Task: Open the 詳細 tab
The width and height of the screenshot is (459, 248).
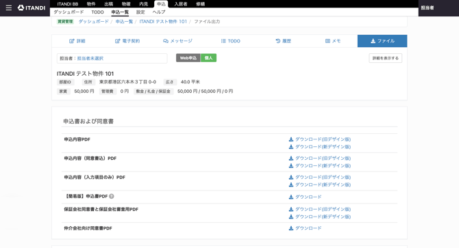Action: point(77,41)
